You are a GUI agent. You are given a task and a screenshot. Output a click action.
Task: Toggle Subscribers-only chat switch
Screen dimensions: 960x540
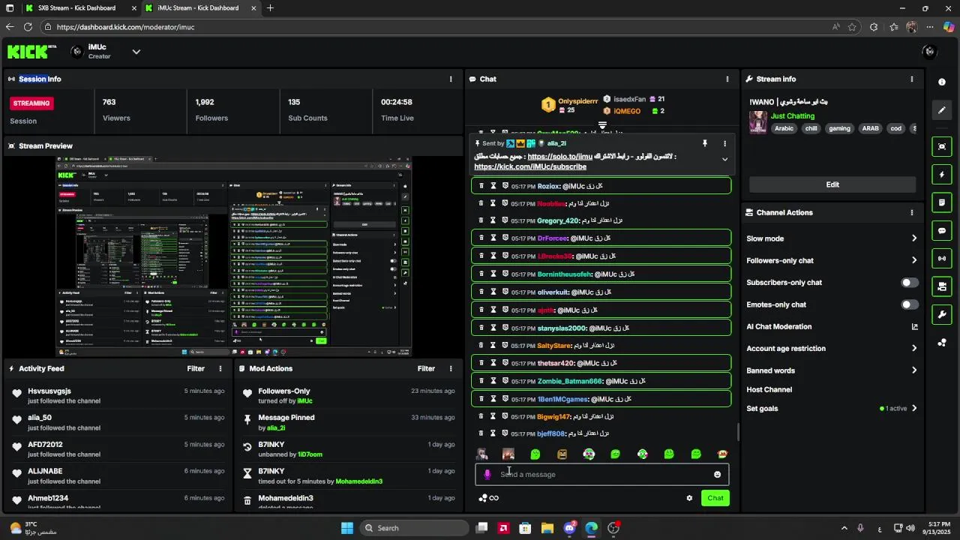click(910, 283)
